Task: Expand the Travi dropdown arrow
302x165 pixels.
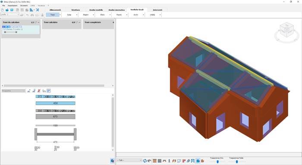Action: coord(60,15)
